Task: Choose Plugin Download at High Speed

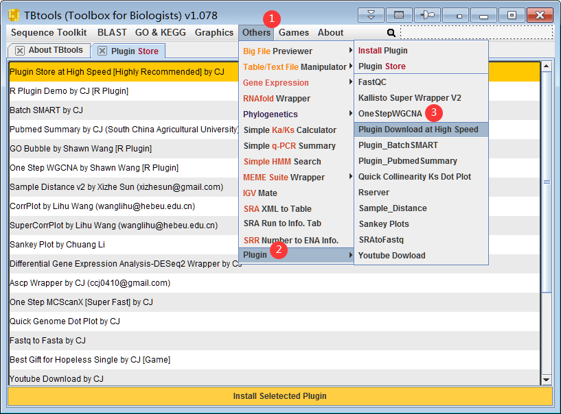Action: (x=421, y=130)
